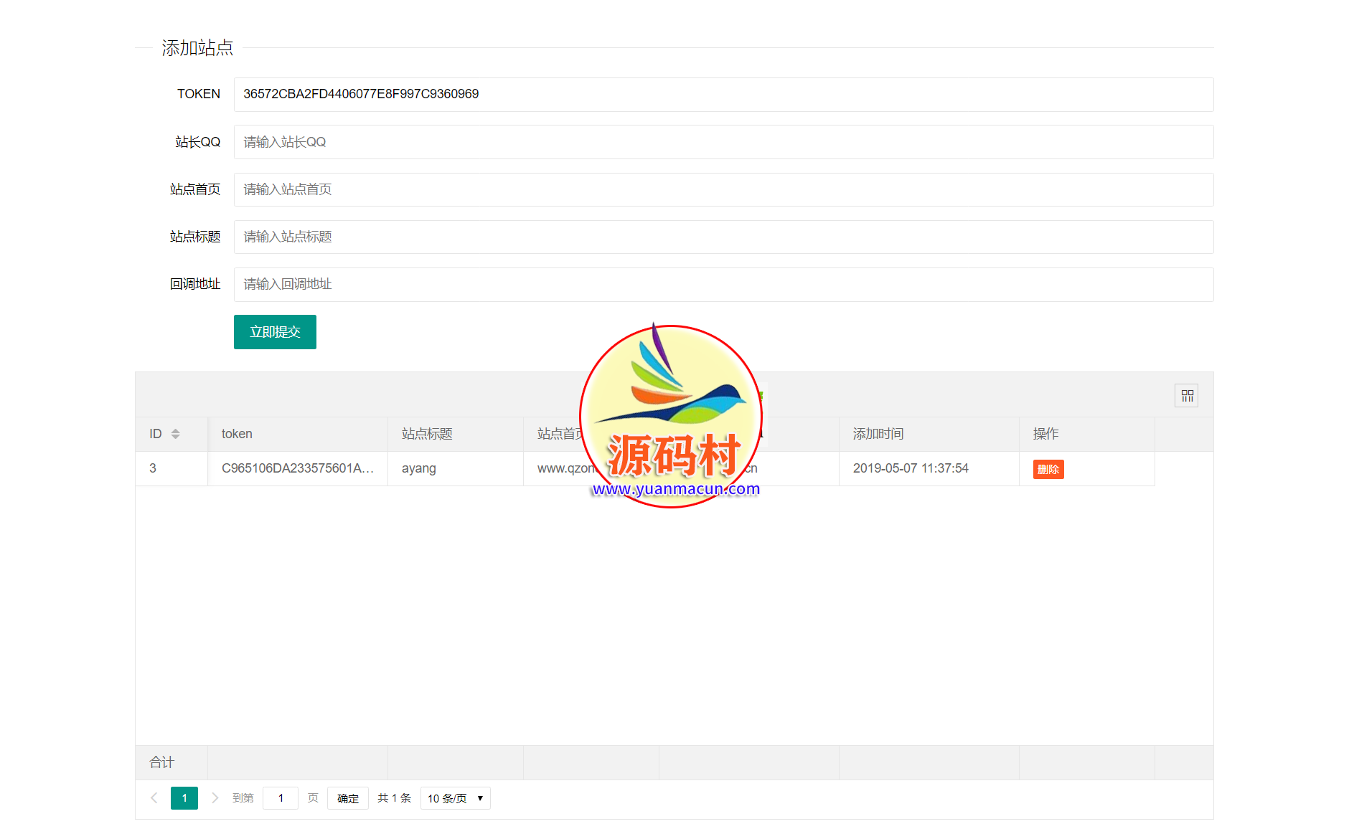Focus the TOKEN input field
This screenshot has width=1349, height=829.
click(x=723, y=95)
